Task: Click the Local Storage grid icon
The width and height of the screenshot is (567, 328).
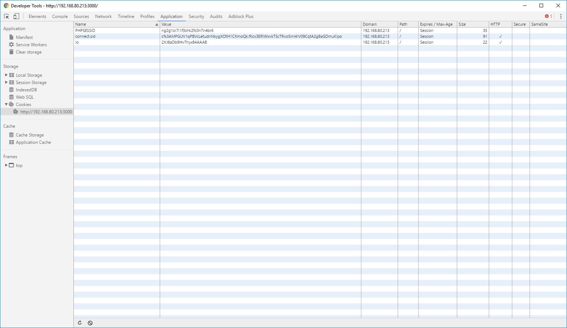Action: point(12,75)
